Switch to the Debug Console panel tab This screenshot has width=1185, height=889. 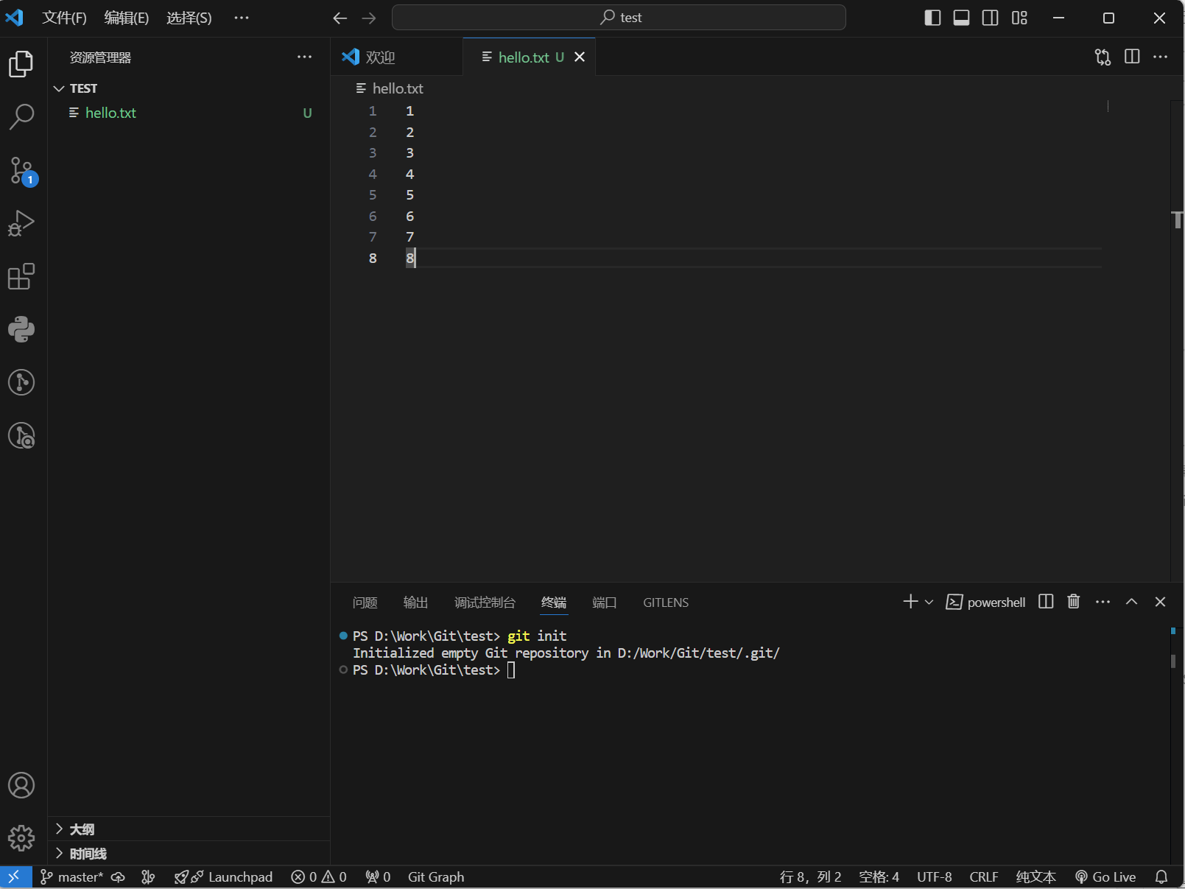click(485, 602)
